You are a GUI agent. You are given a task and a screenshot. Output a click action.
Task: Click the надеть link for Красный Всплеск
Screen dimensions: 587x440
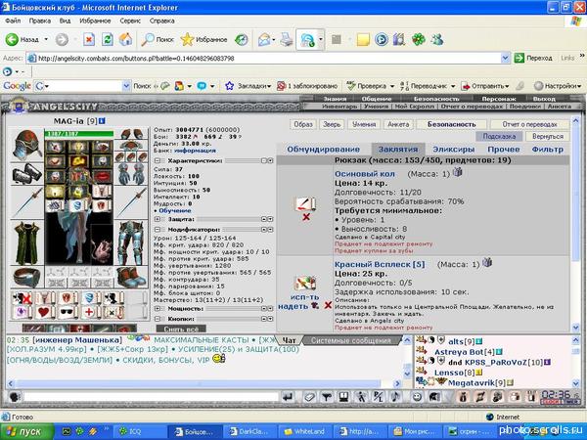[293, 306]
